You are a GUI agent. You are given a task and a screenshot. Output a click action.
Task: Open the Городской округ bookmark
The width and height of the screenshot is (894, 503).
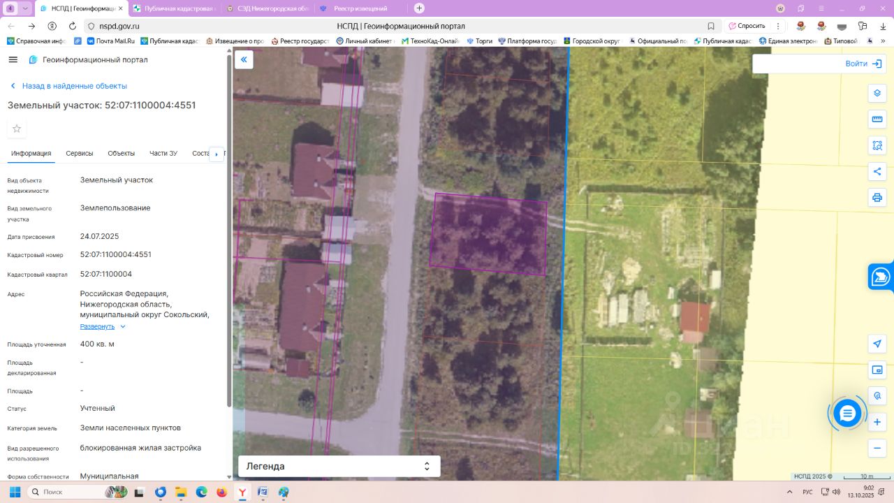(x=592, y=41)
